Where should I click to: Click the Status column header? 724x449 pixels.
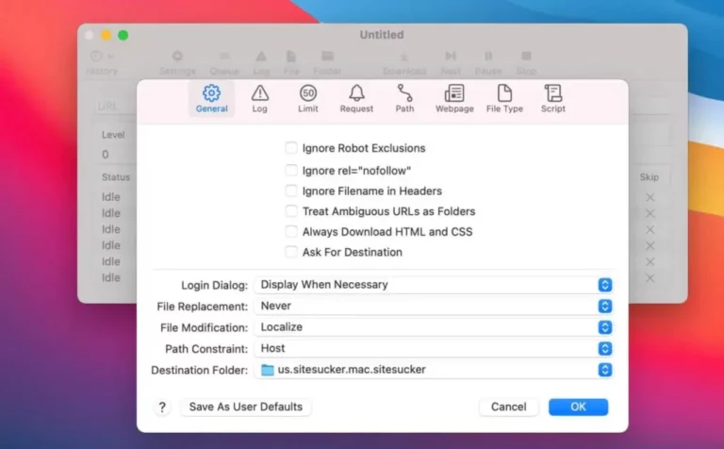(x=116, y=177)
